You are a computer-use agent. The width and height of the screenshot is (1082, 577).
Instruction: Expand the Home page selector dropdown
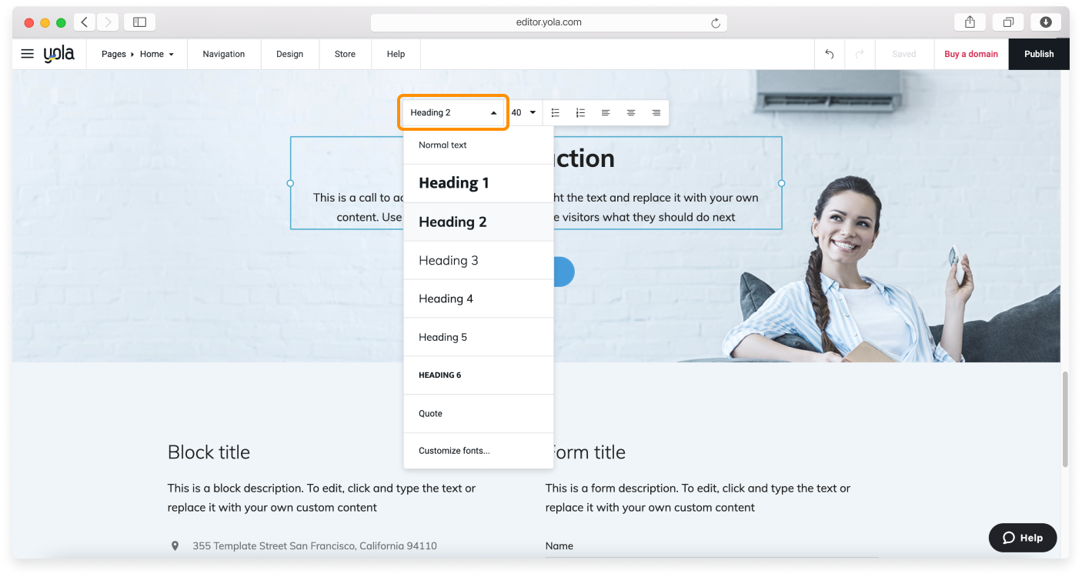pos(157,54)
